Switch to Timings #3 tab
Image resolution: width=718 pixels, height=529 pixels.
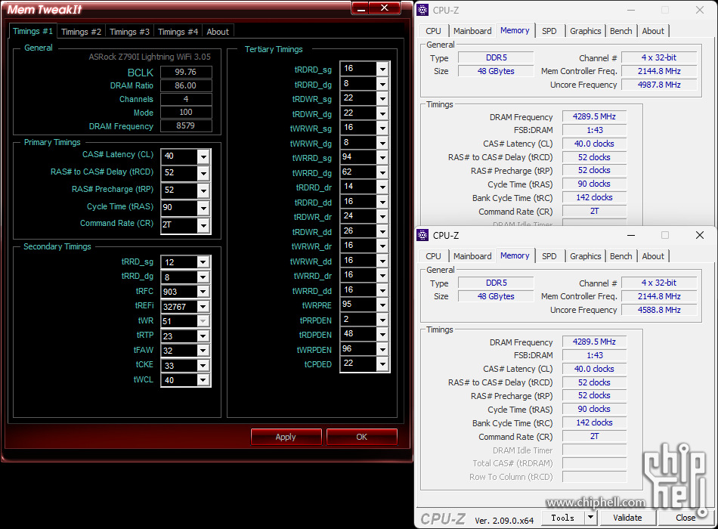129,32
